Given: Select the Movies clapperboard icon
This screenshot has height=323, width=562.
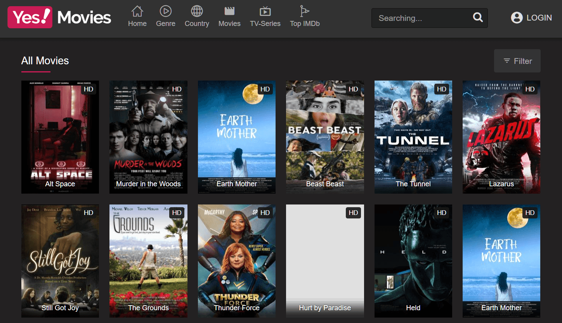Looking at the screenshot, I should (x=229, y=11).
